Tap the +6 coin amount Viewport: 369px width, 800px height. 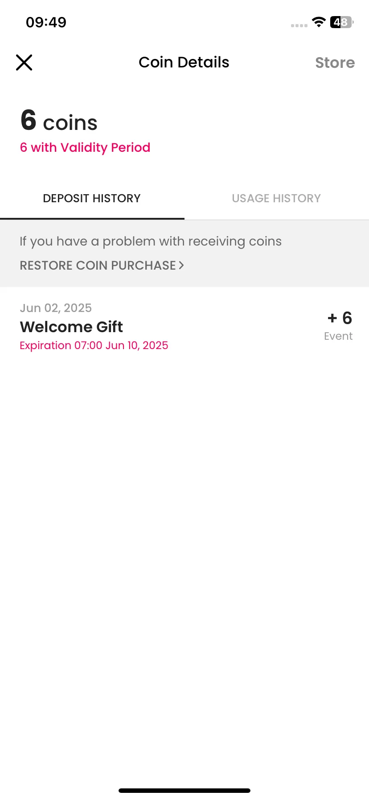340,318
